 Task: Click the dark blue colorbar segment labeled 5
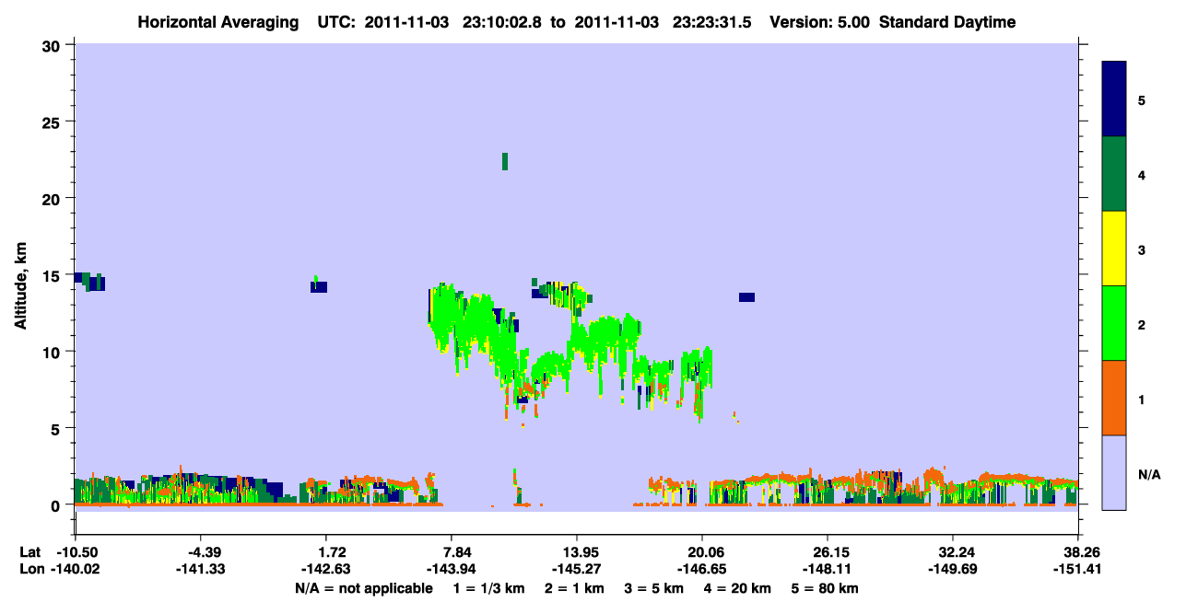click(x=1114, y=99)
